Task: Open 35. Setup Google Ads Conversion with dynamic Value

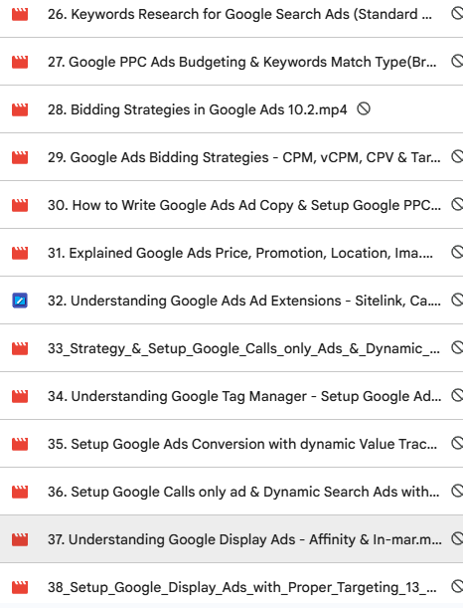Action: [242, 444]
